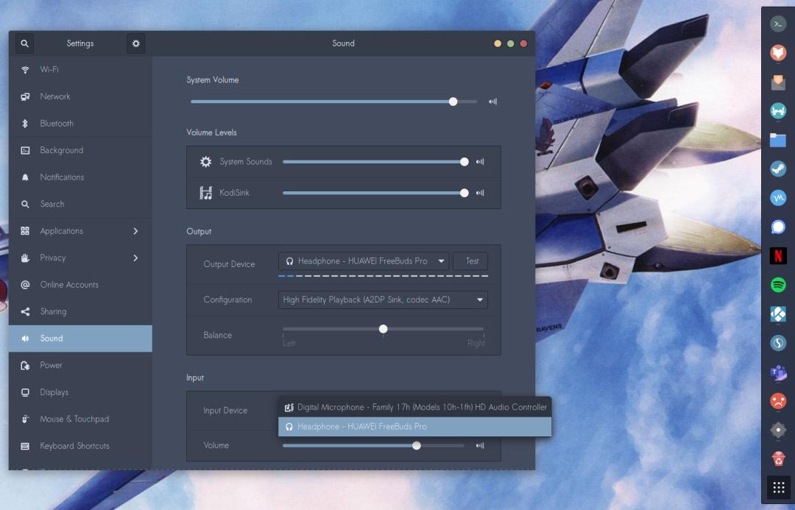Open the Output Device dropdown
This screenshot has width=795, height=510.
pos(364,261)
